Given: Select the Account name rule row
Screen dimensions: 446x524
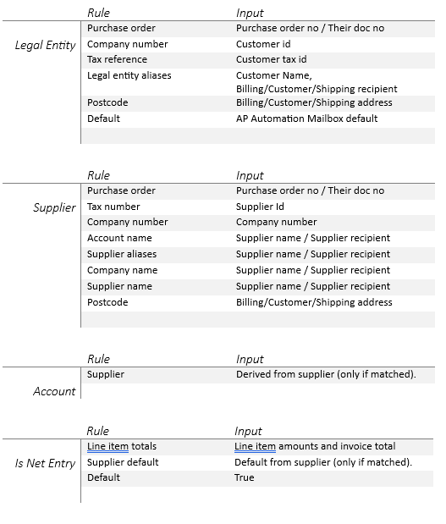Looking at the screenshot, I should tap(258, 238).
